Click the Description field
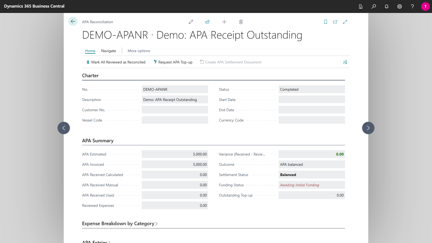The height and width of the screenshot is (243, 432). click(175, 100)
